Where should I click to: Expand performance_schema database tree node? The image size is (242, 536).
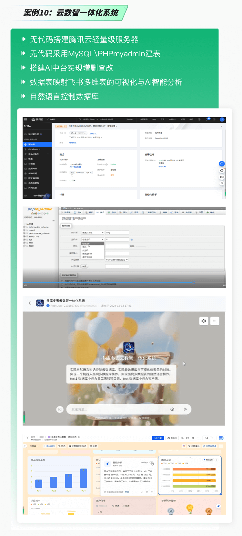(x=25, y=233)
